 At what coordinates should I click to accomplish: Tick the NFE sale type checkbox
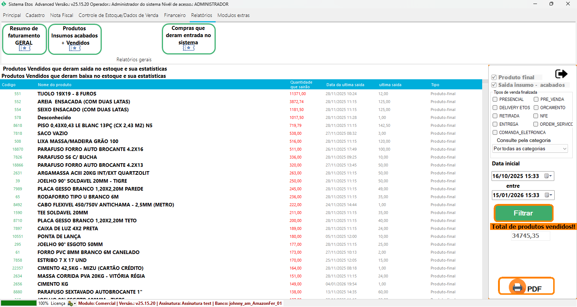coord(536,116)
